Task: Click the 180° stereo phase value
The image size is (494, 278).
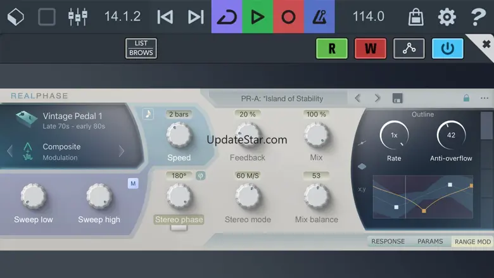Action: pyautogui.click(x=179, y=175)
